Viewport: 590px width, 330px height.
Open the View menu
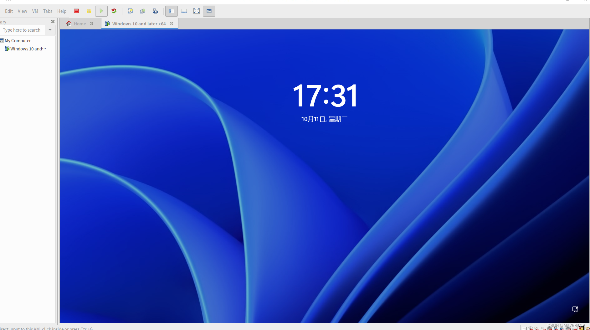(x=22, y=11)
